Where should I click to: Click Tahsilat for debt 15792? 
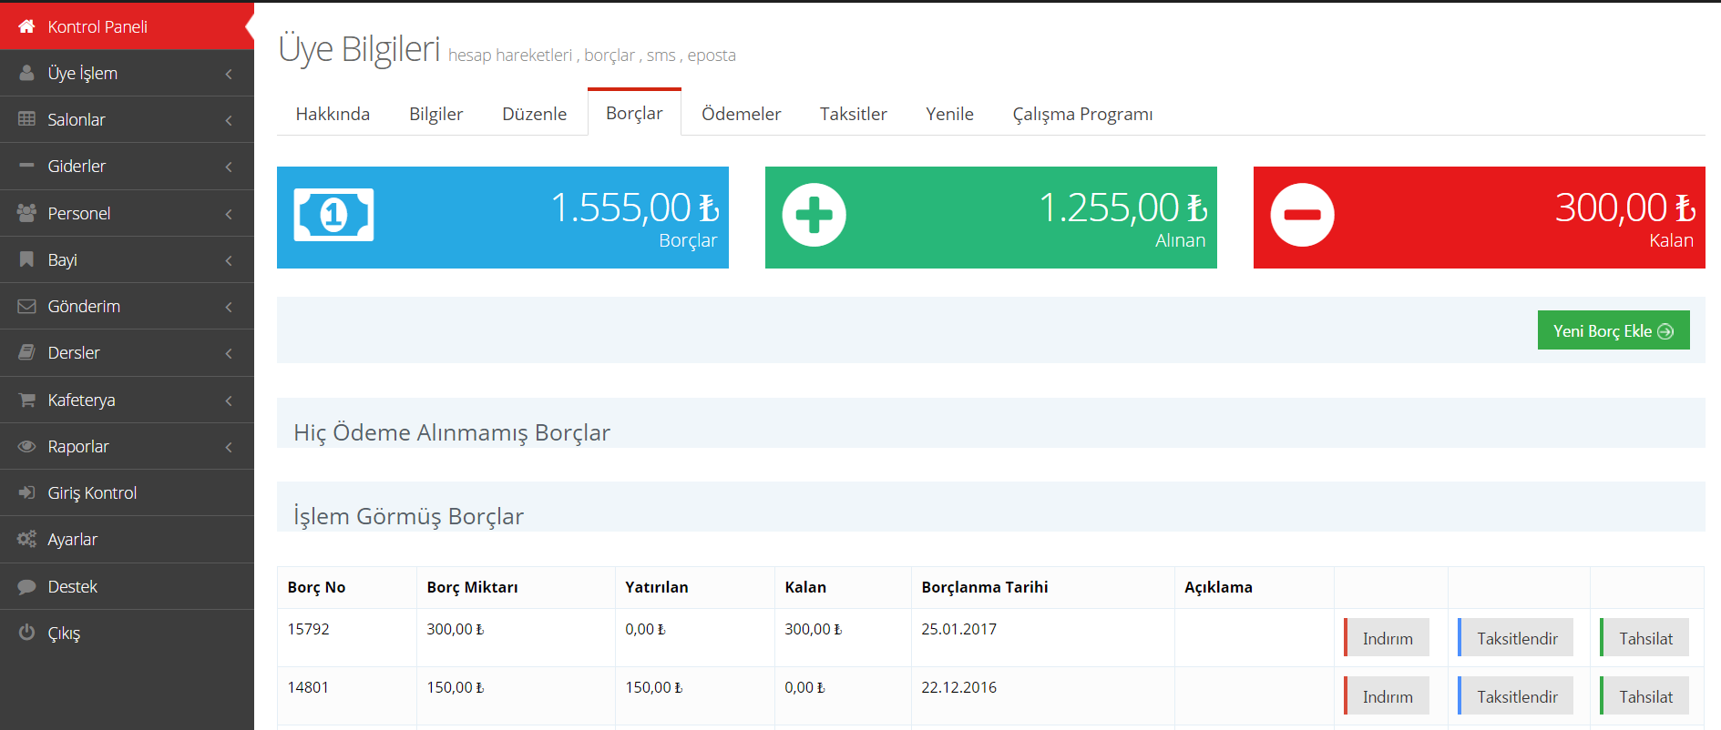point(1644,638)
